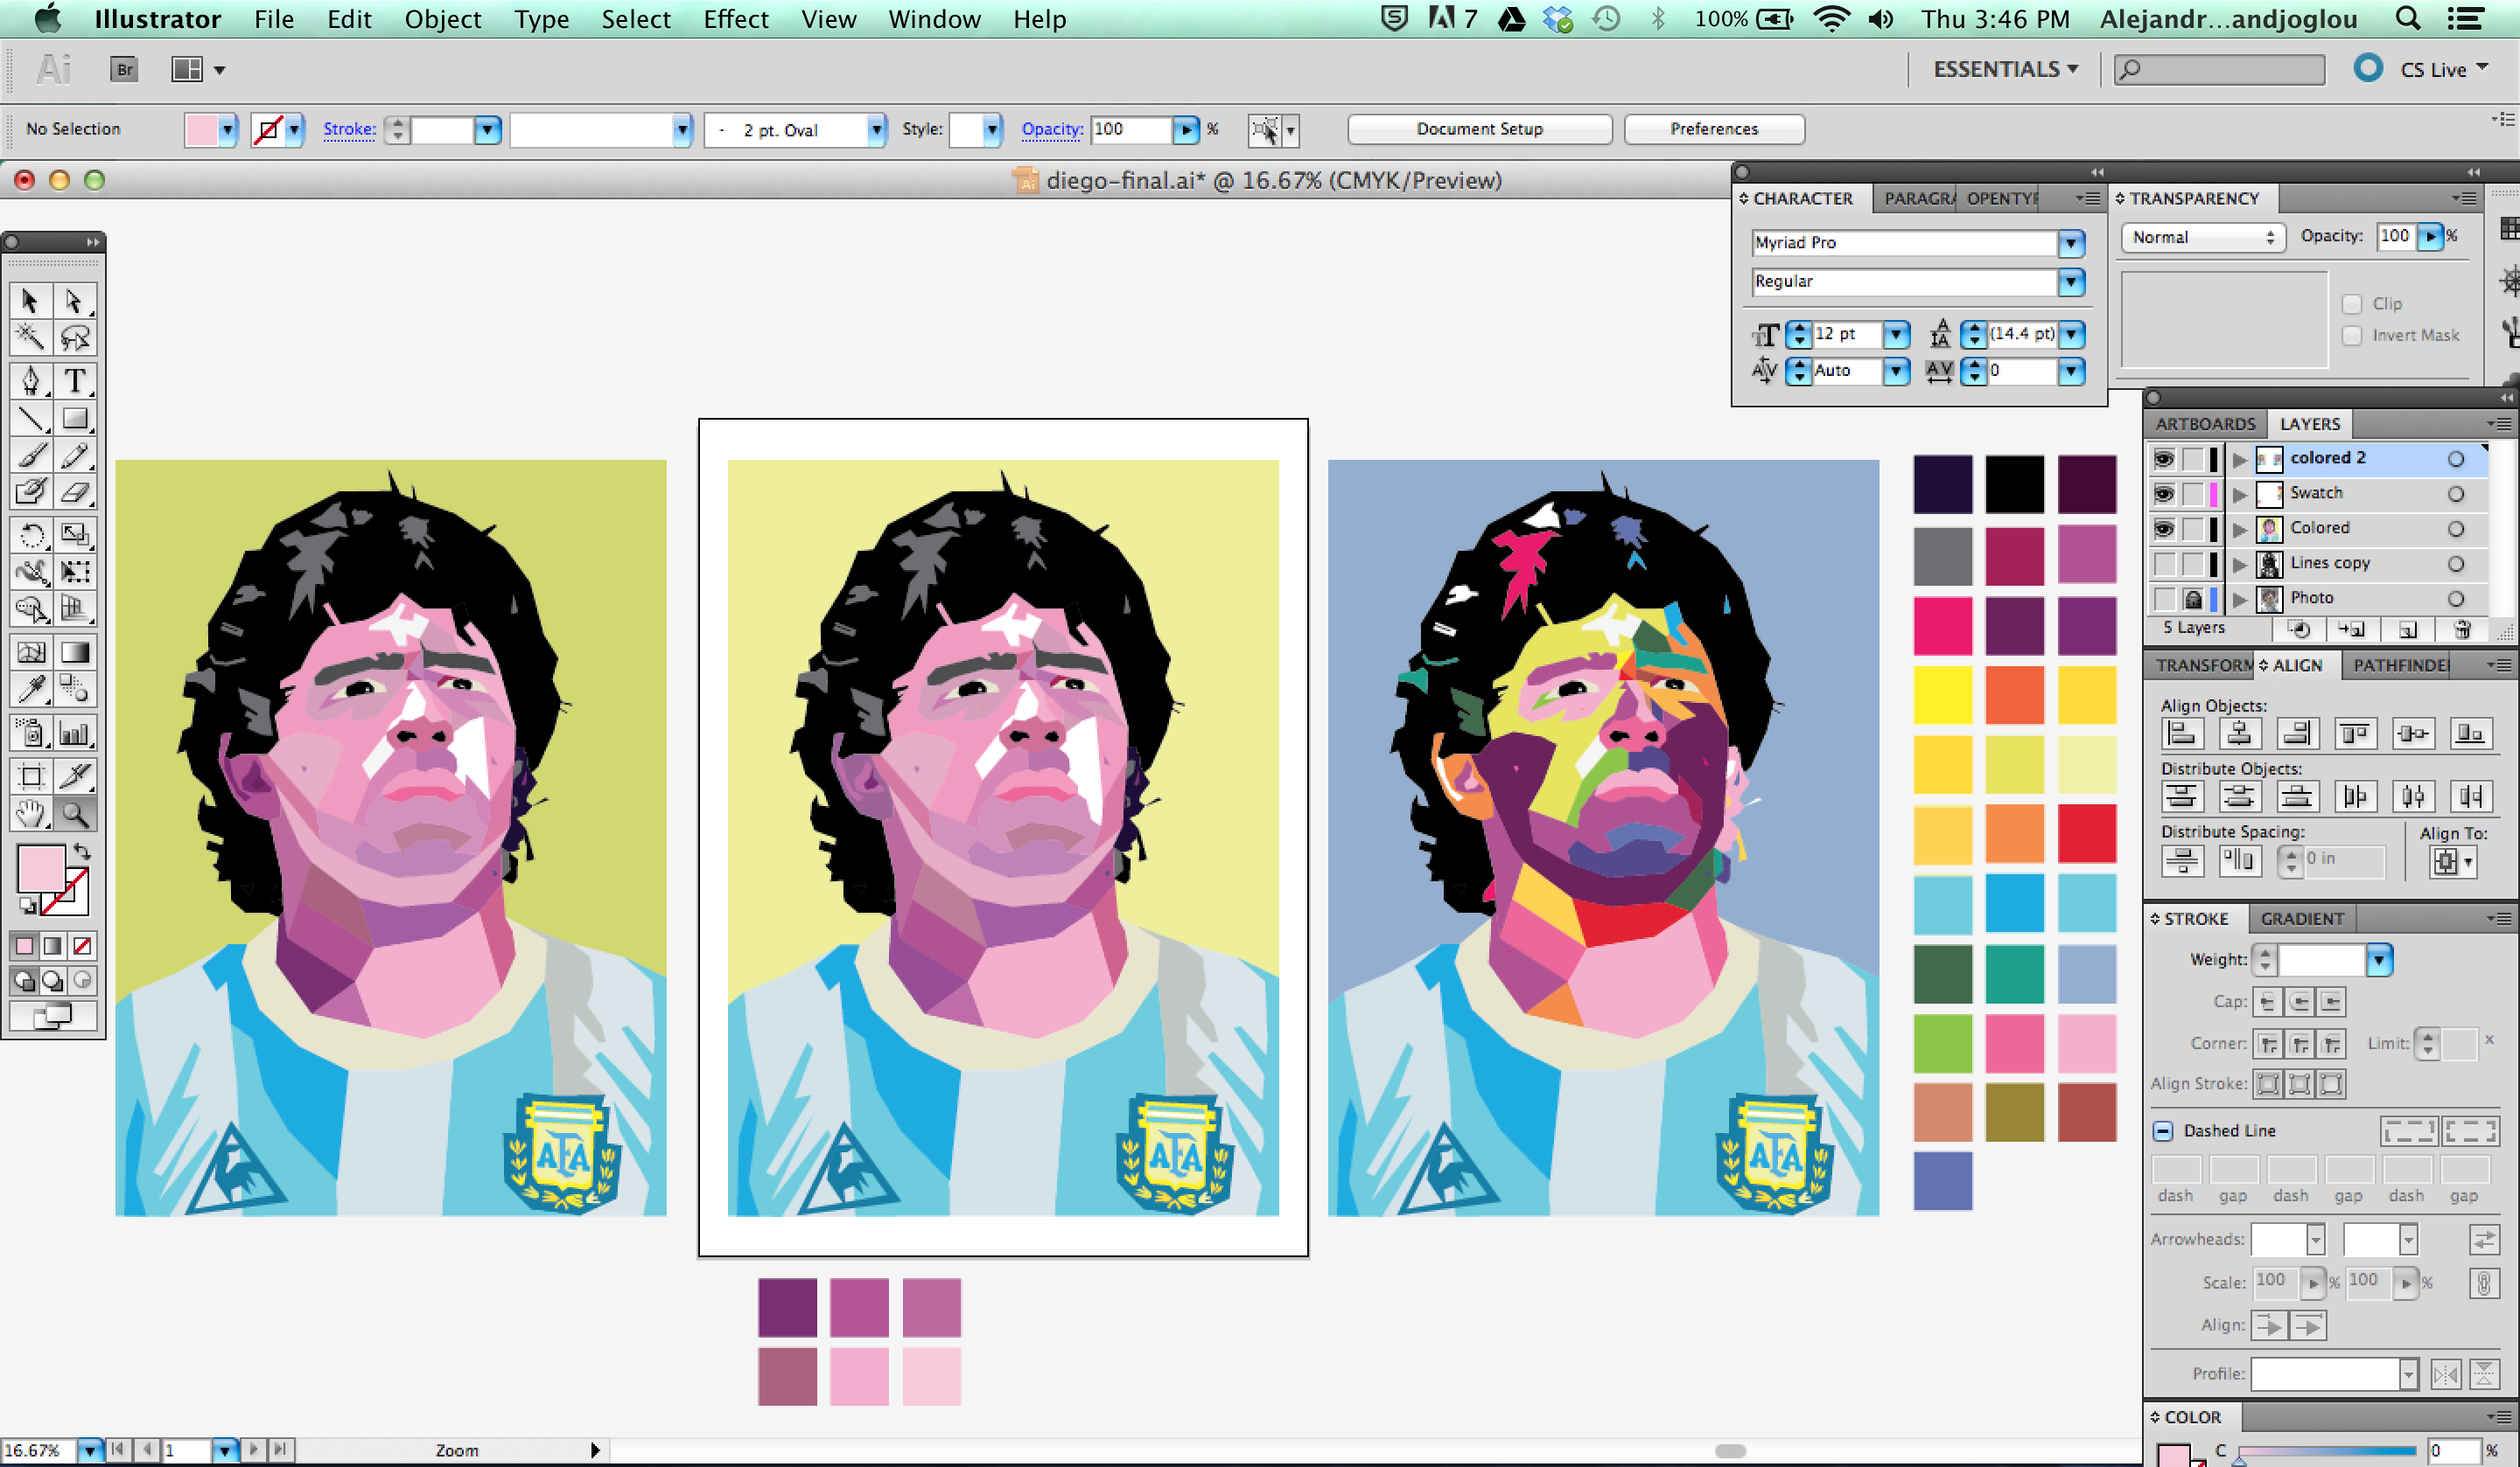
Task: Click the zoom level 16.67% field
Action: pos(39,1450)
